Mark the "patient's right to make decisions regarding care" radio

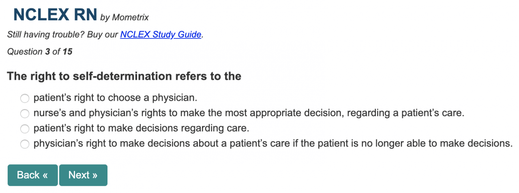click(x=25, y=129)
